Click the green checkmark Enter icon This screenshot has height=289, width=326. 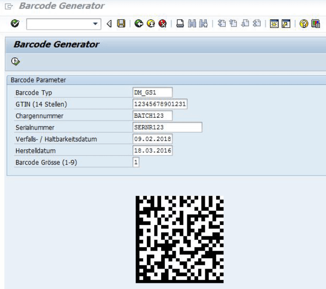point(15,23)
